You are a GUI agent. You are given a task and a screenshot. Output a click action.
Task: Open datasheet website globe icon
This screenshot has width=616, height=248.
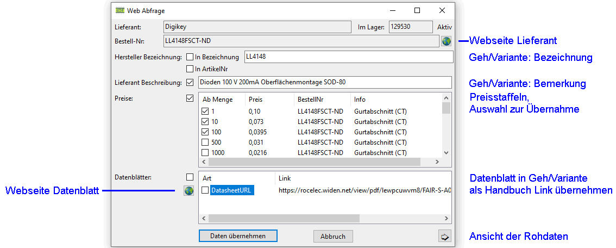188,191
